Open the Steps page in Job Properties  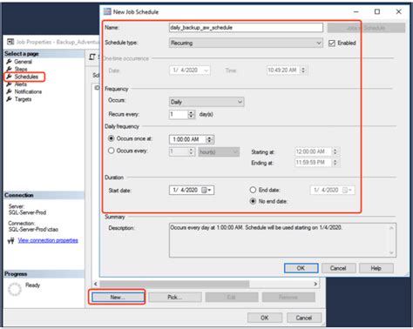pos(21,69)
